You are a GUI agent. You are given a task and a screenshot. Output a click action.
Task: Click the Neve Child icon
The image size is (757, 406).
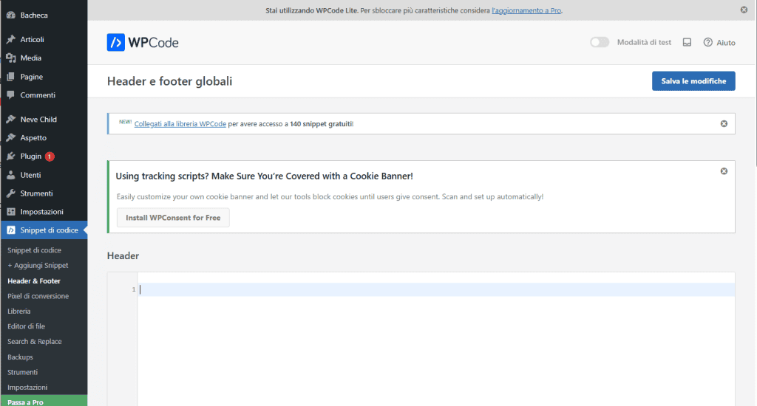point(10,119)
